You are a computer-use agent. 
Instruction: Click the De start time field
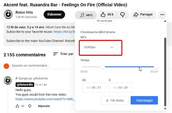click(x=93, y=87)
